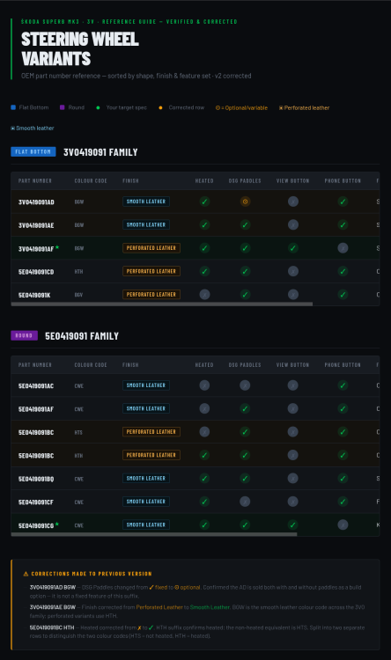Image resolution: width=391 pixels, height=660 pixels.
Task: Click the green star beside 3V0419091AF
Action: click(x=57, y=247)
